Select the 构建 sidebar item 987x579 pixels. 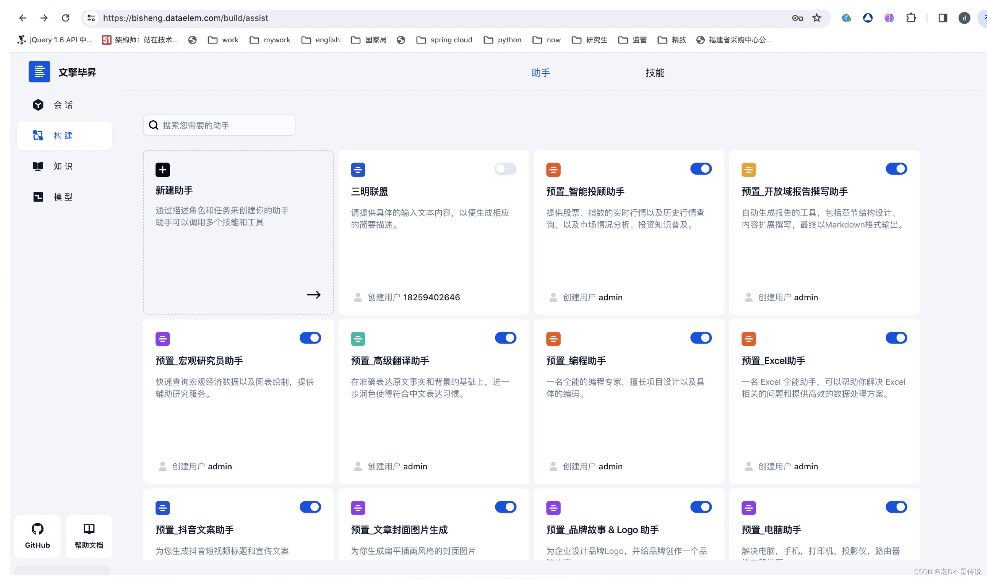tap(64, 135)
